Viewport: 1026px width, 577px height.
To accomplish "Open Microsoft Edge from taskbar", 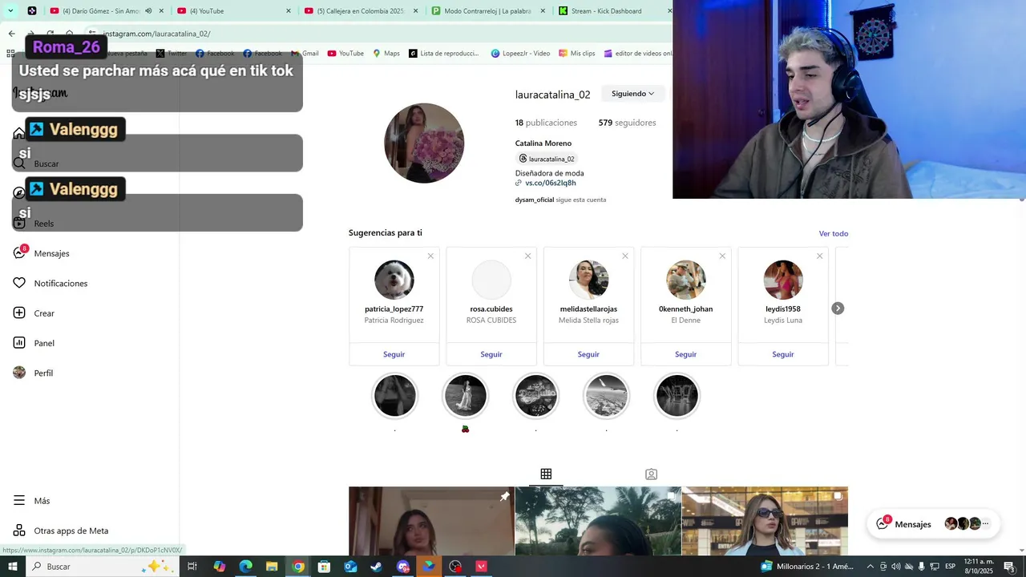I will pos(245,567).
